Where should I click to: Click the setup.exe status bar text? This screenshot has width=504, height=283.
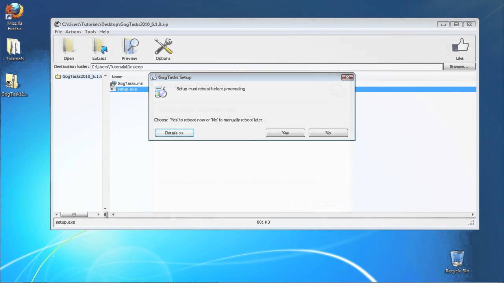[x=65, y=222]
